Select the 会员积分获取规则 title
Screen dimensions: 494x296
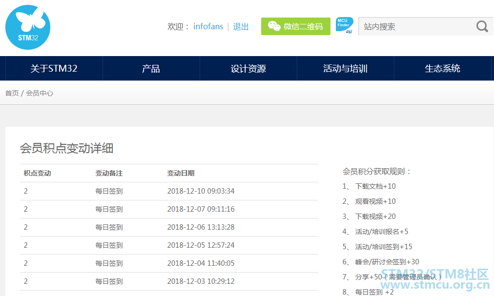377,172
